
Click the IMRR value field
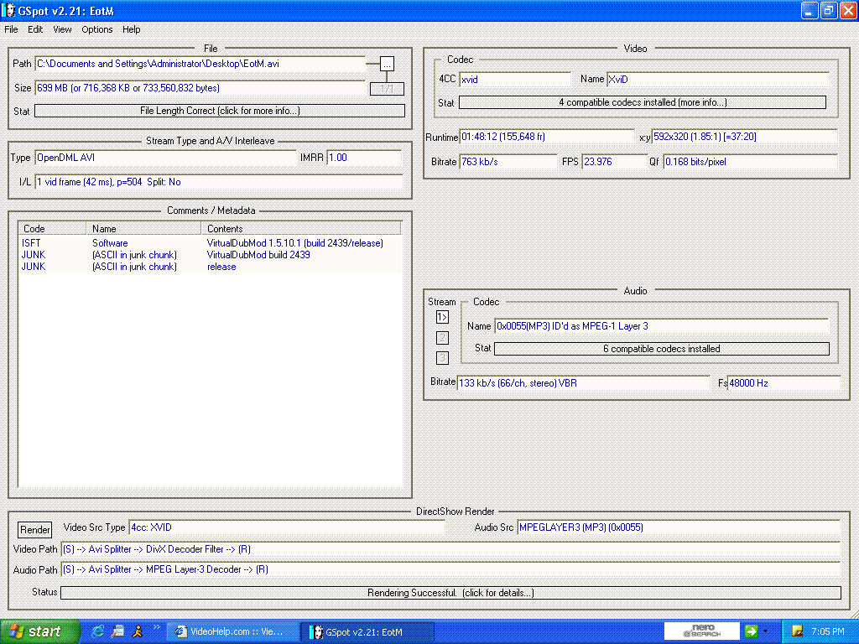pyautogui.click(x=364, y=158)
